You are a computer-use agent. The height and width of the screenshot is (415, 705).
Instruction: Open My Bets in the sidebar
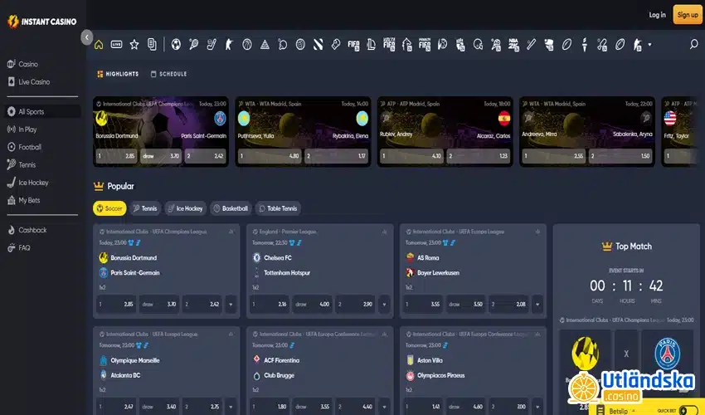pos(43,200)
